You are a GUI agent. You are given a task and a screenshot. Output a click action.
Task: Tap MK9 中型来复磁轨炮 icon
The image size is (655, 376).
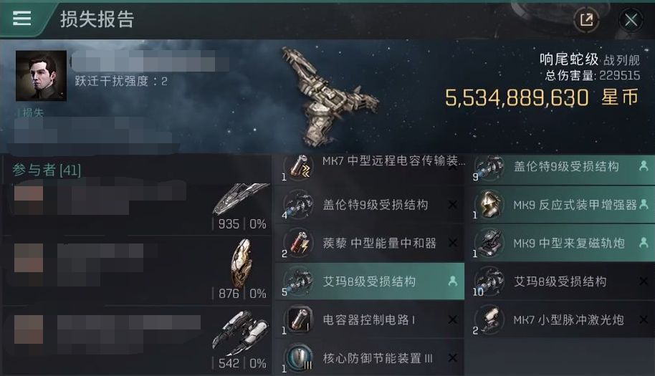489,243
